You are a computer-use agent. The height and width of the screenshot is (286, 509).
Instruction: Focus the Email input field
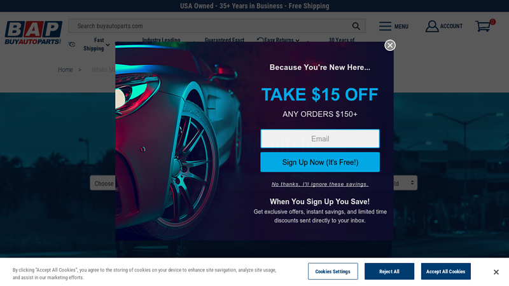[320, 139]
